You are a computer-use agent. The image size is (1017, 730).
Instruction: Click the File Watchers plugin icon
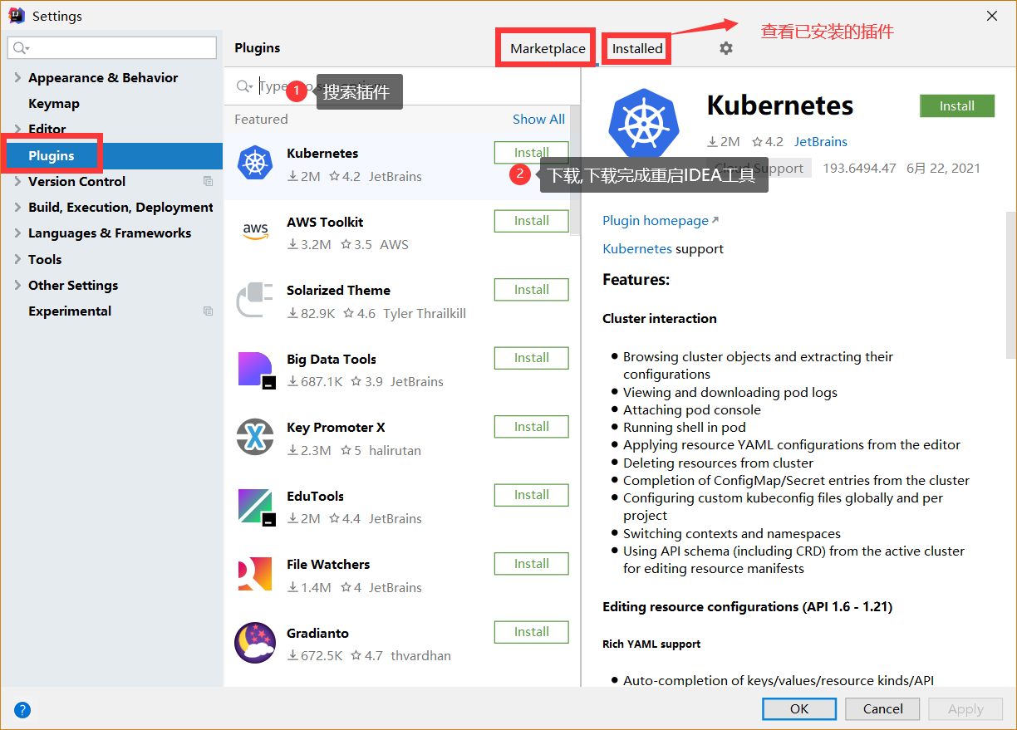click(x=255, y=575)
